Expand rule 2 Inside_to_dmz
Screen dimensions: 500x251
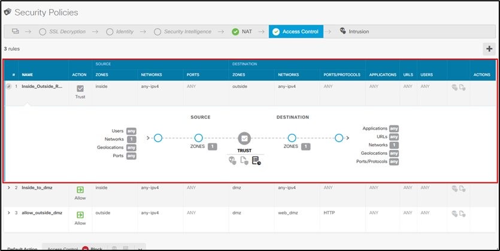tap(8, 188)
